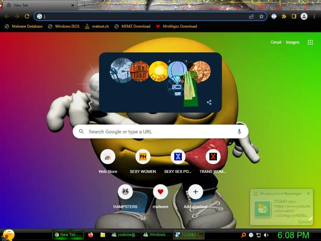Start voice search with microphone icon
Viewport: 321px width, 241px height.
point(239,131)
